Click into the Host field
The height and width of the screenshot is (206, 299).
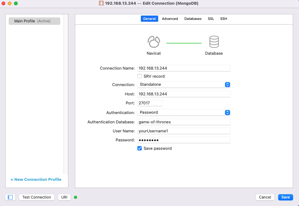point(184,94)
